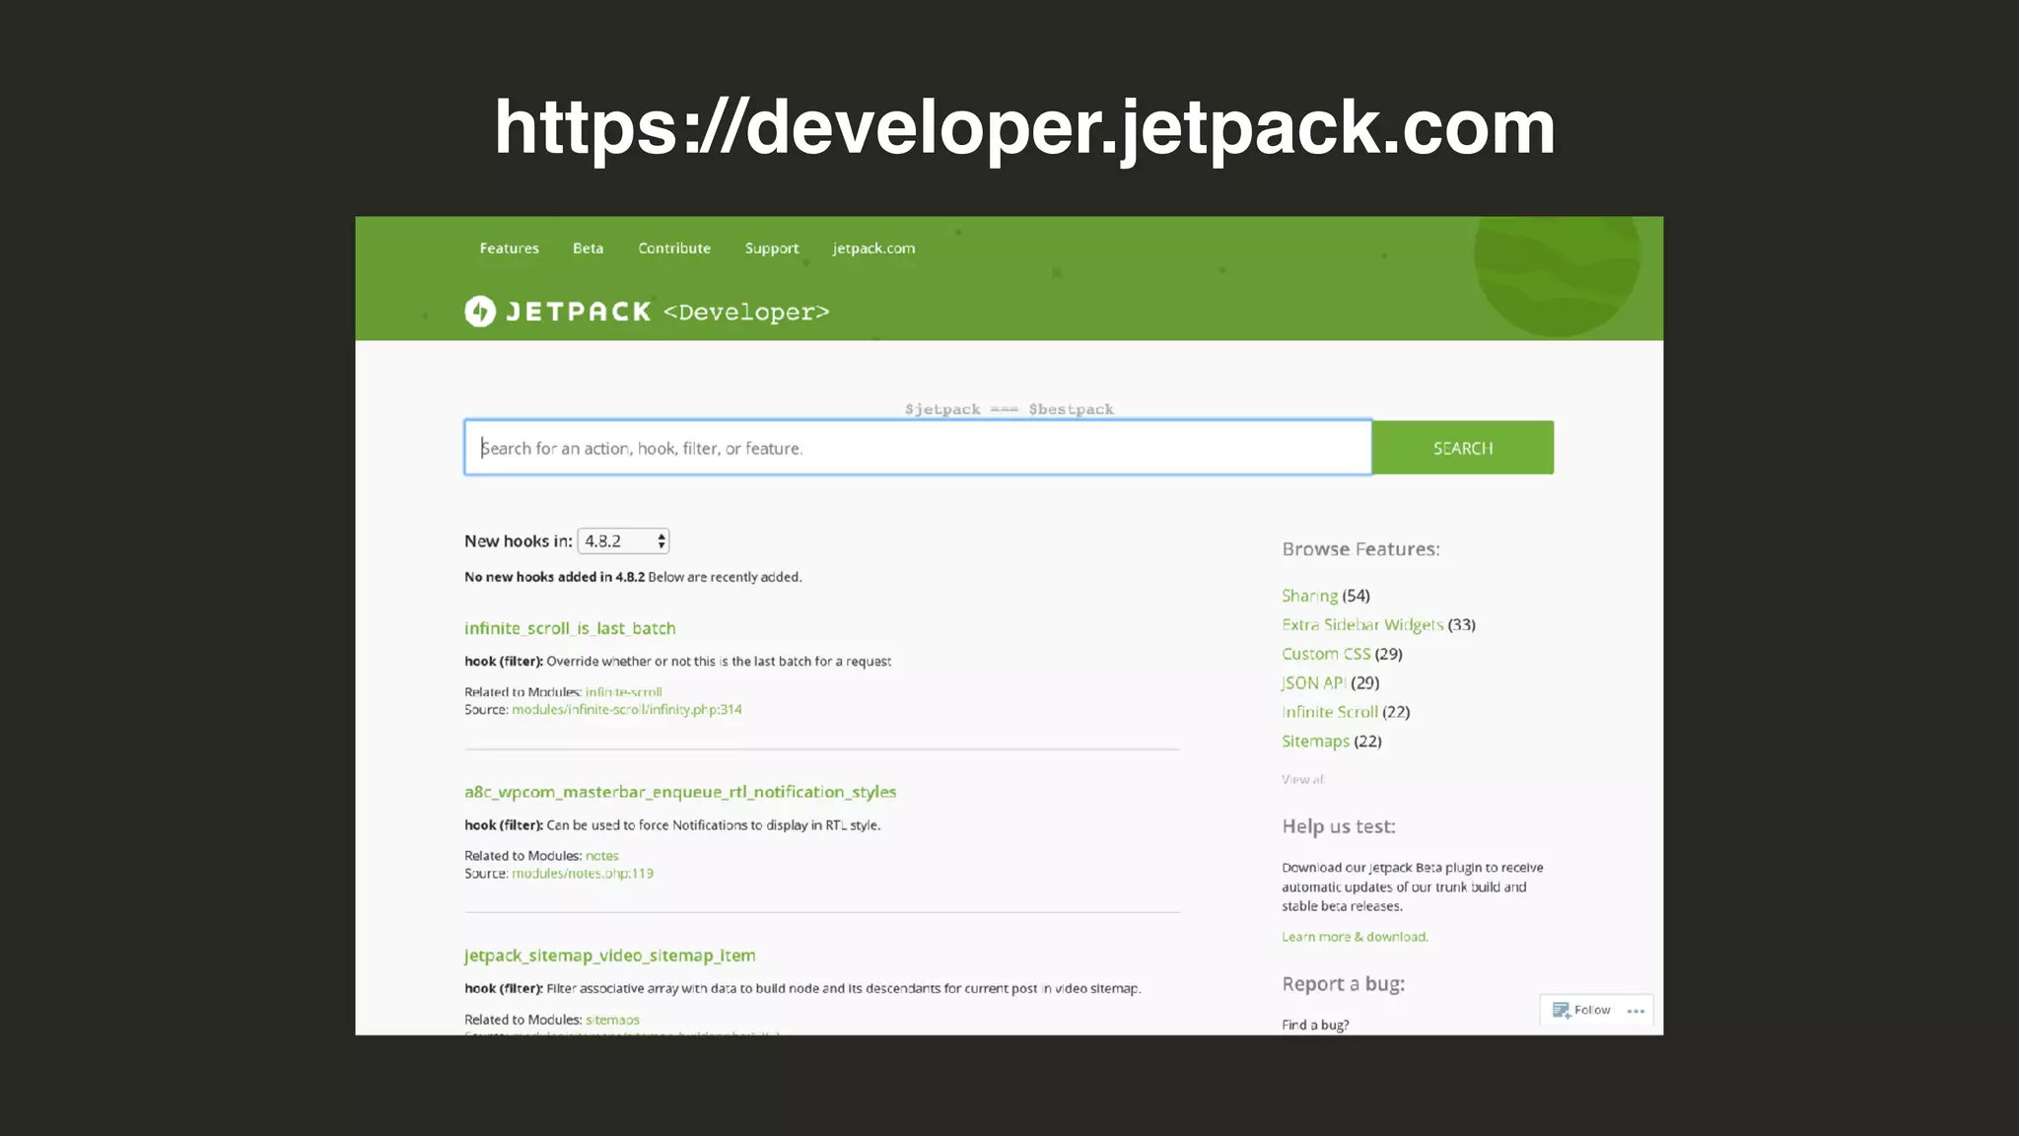Focus the hook search input field
This screenshot has height=1136, width=2019.
click(917, 449)
